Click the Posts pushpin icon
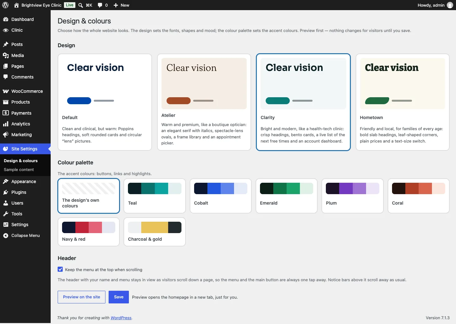 6,44
